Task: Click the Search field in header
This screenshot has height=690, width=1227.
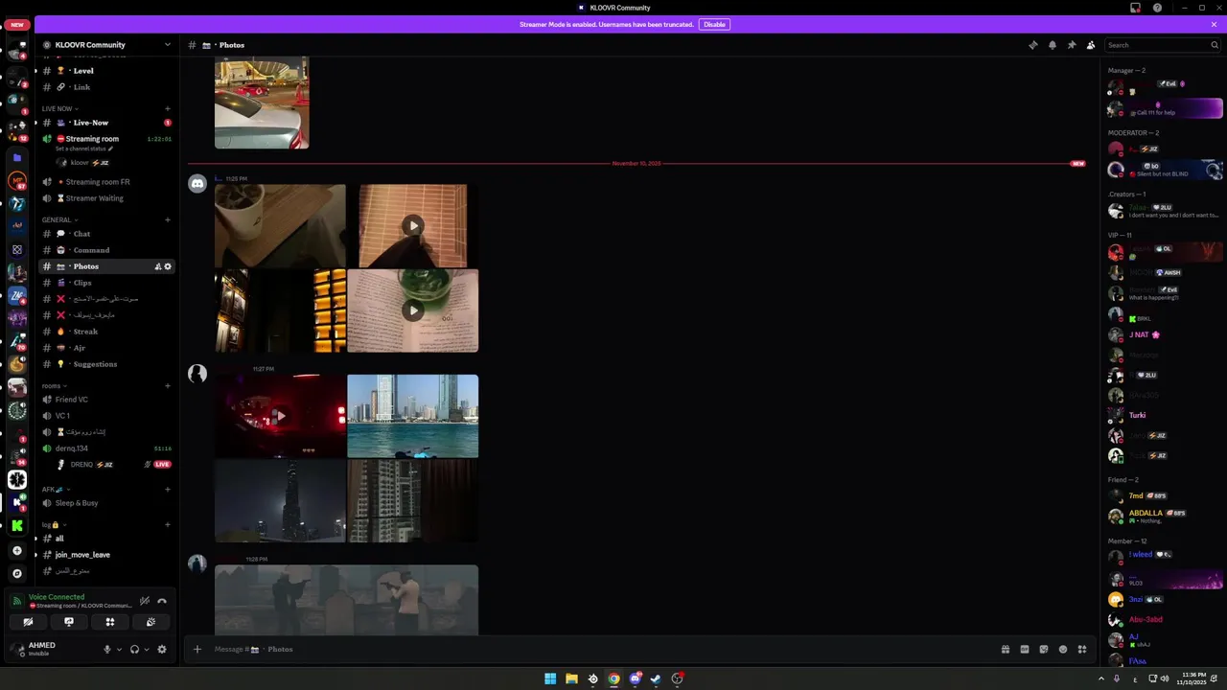Action: [x=1161, y=45]
